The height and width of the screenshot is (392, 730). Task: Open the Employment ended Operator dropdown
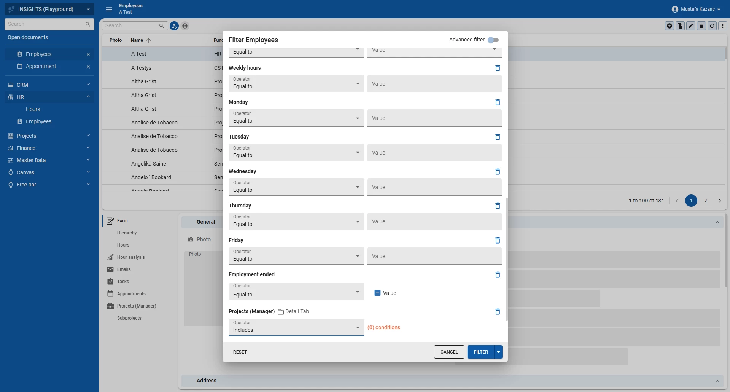pos(296,292)
